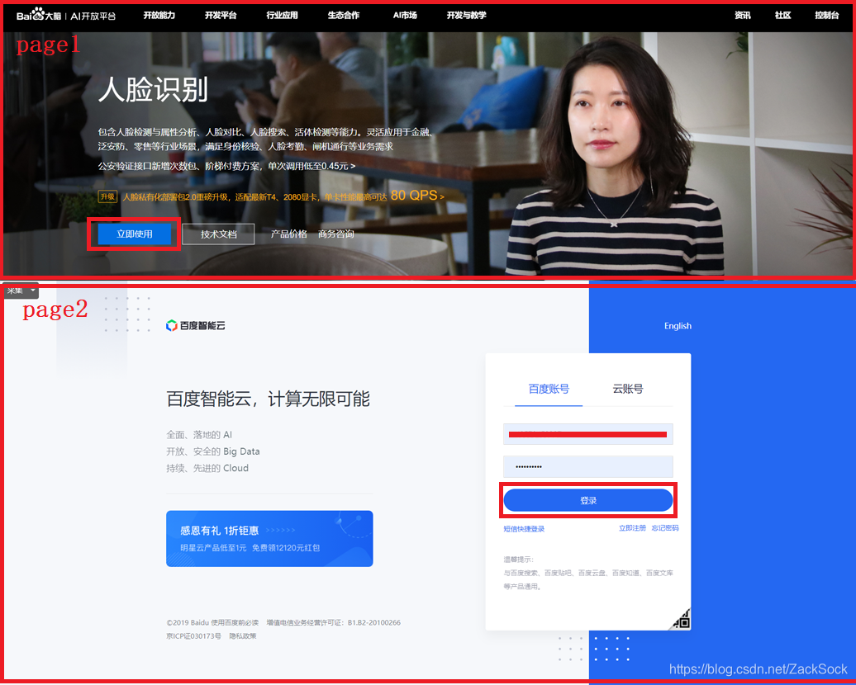Go to 资讯 in the top bar
The image size is (856, 685).
743,16
